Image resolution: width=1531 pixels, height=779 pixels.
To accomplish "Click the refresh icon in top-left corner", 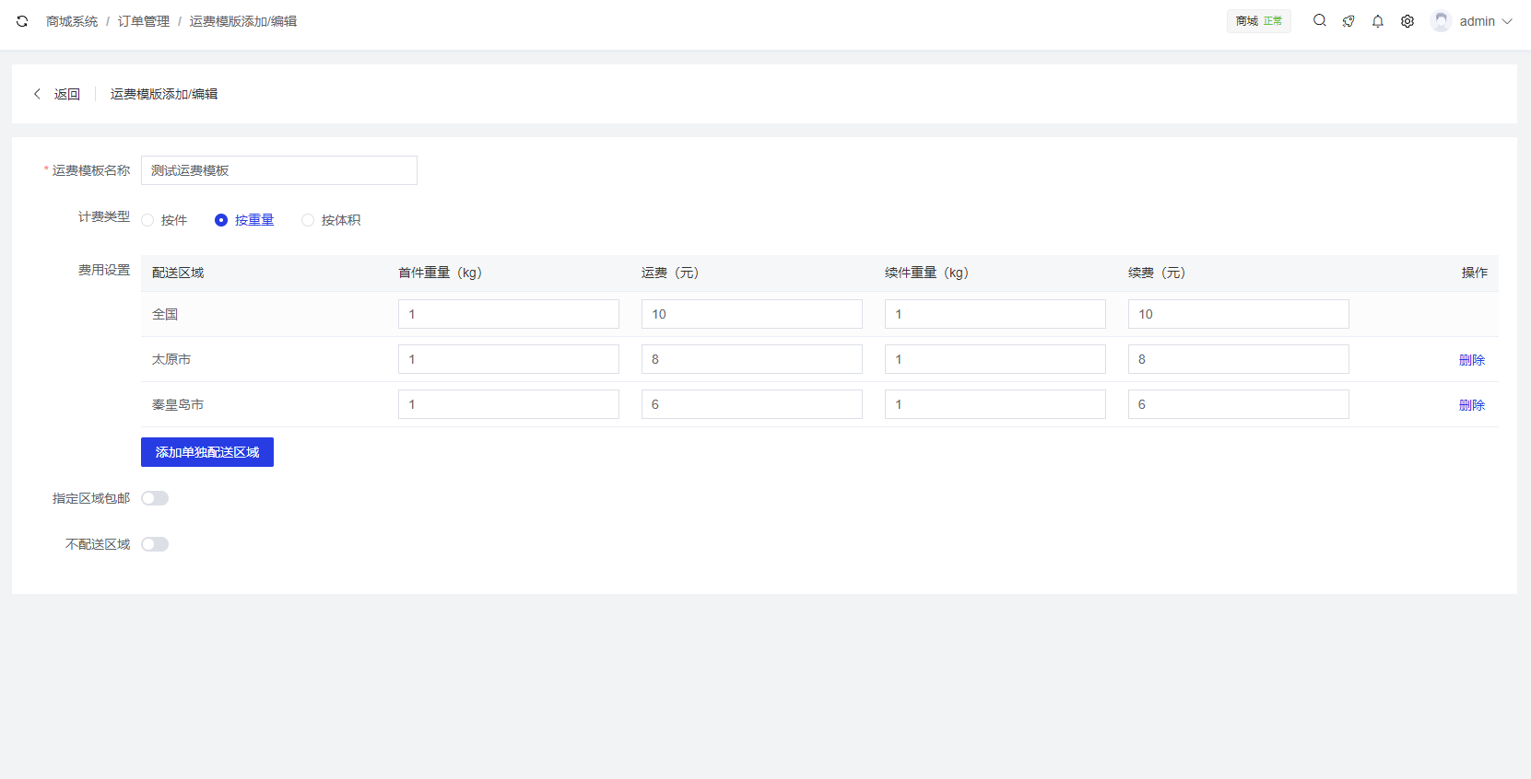I will pos(22,21).
